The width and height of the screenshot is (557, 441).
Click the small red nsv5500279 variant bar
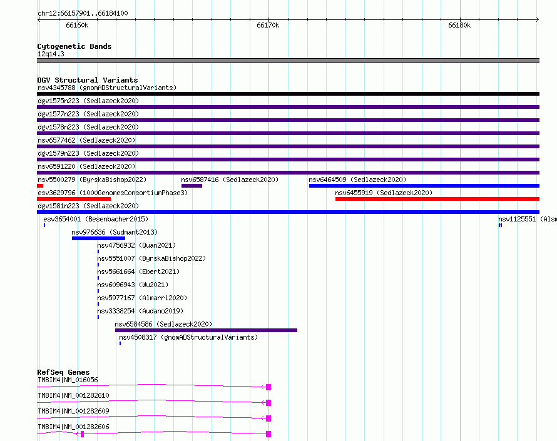[40, 186]
